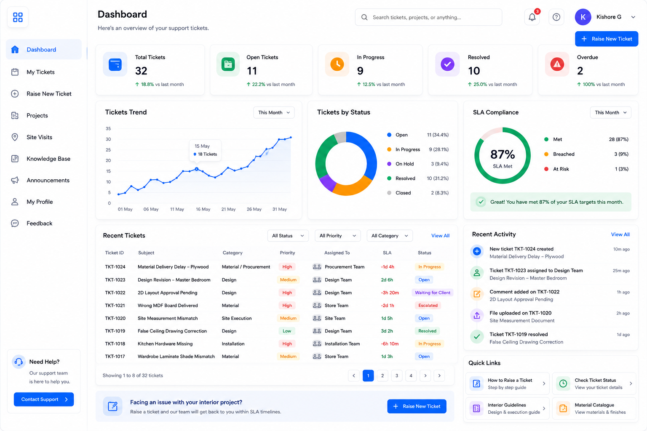Click the In Progress clock icon
This screenshot has width=647, height=431.
pos(337,64)
